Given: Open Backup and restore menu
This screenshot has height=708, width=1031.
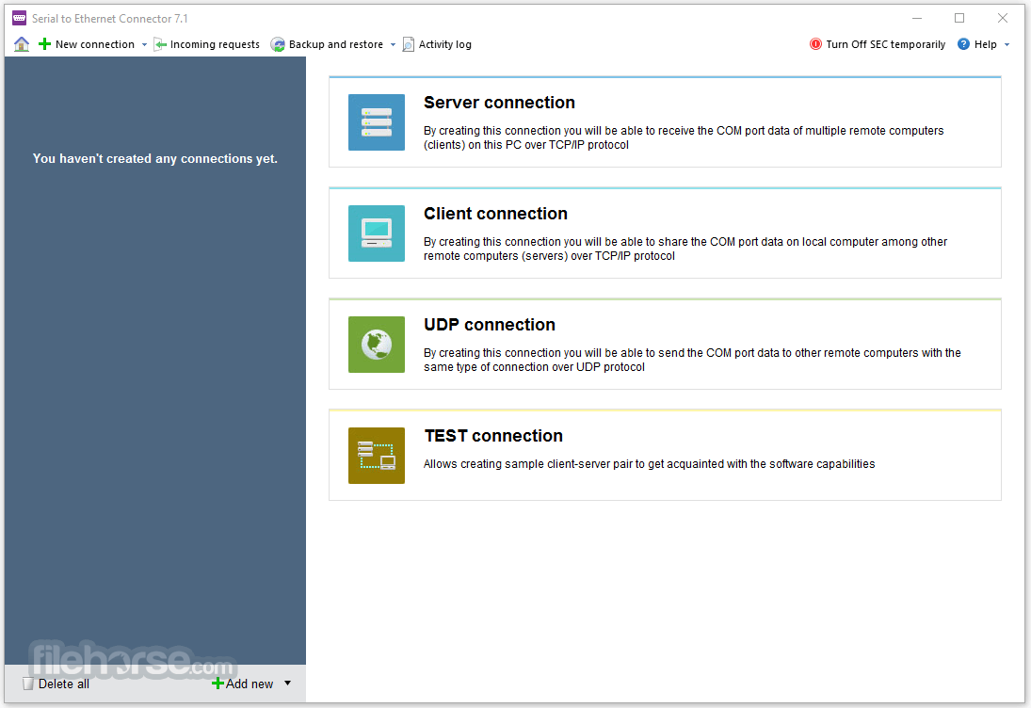Looking at the screenshot, I should coord(335,44).
